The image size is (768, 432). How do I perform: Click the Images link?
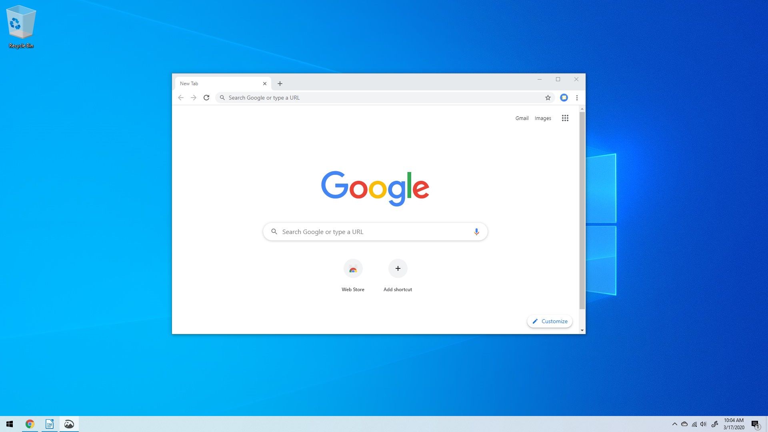543,118
